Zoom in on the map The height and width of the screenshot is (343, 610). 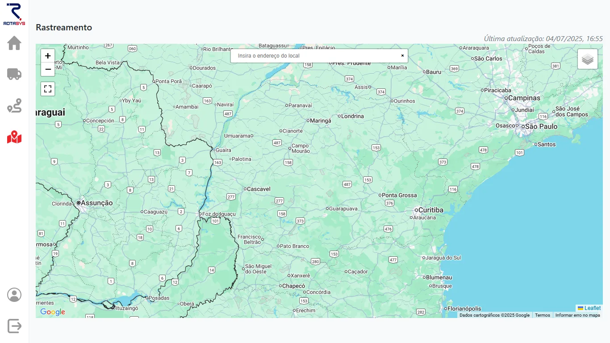[48, 56]
